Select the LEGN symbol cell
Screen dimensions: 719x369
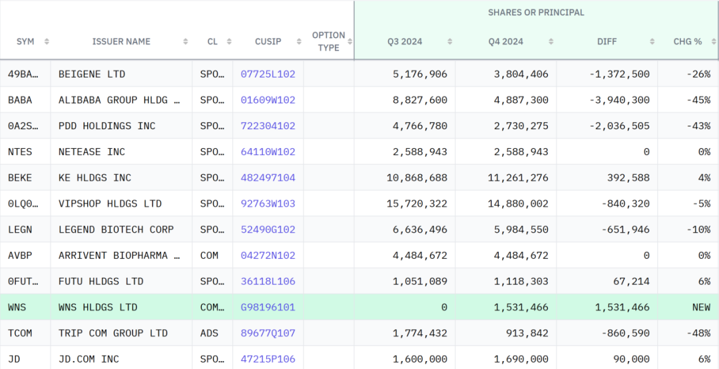point(20,229)
